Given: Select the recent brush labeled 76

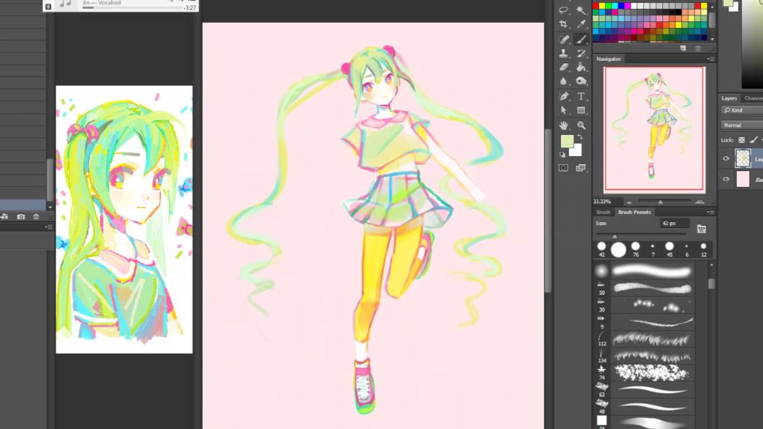Looking at the screenshot, I should pos(635,249).
